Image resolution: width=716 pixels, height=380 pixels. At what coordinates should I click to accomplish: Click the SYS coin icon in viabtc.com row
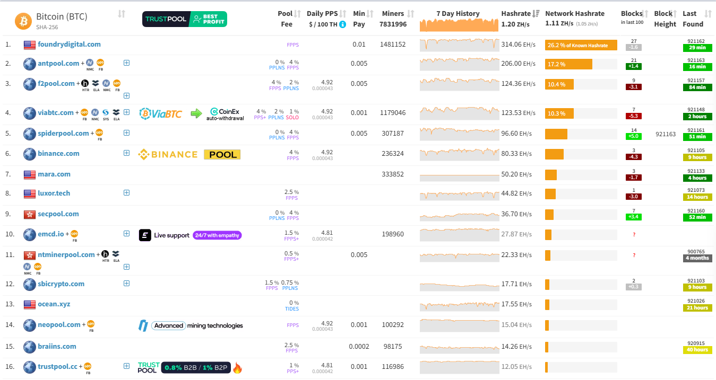(106, 112)
